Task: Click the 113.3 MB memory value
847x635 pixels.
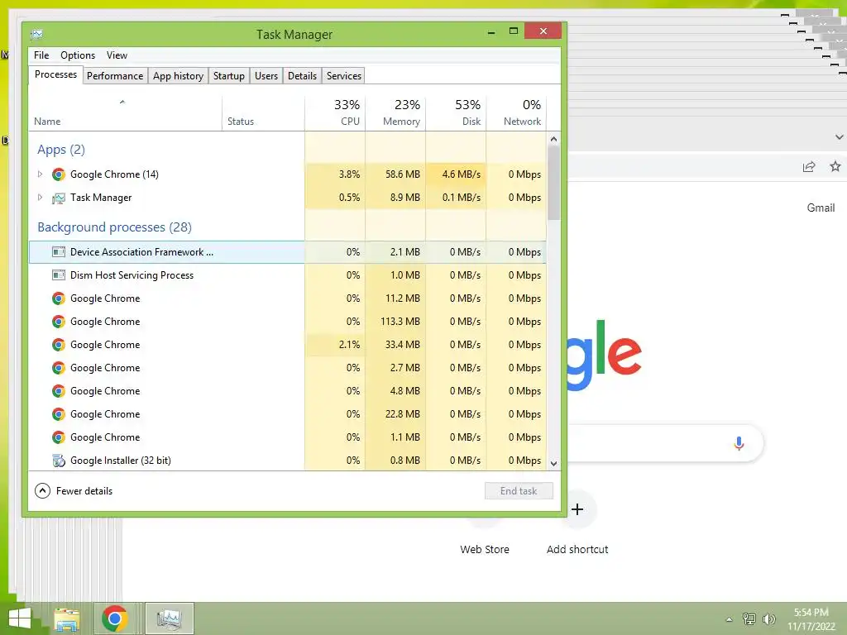Action: (400, 322)
